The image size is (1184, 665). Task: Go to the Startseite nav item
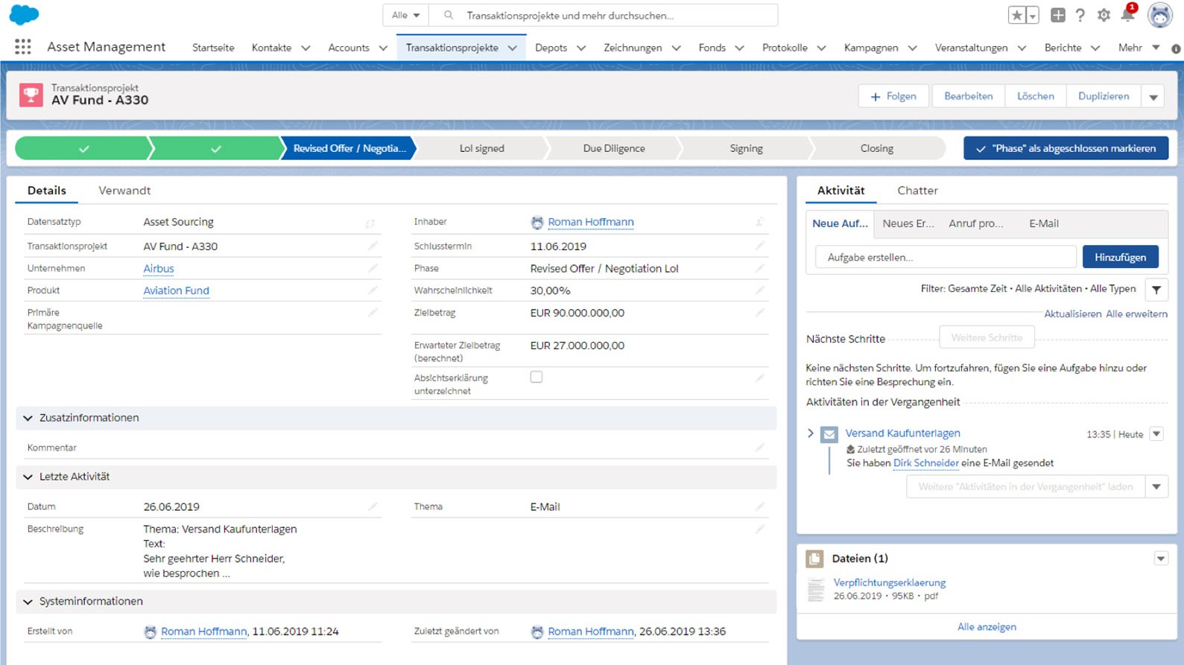pyautogui.click(x=213, y=48)
